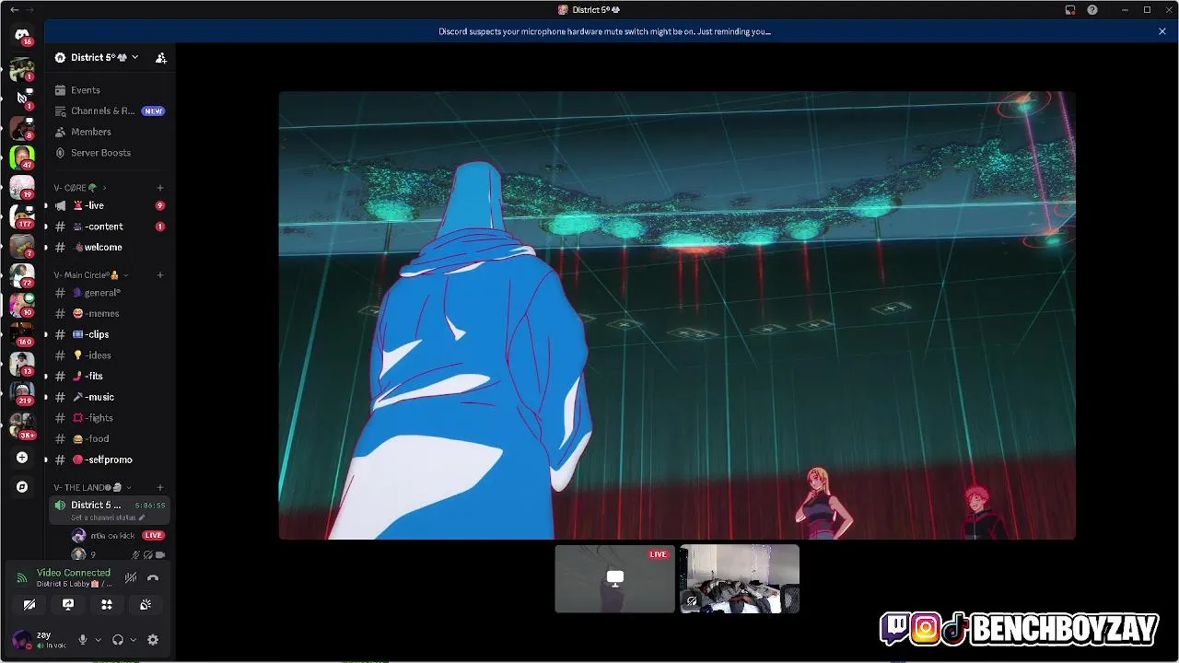Viewport: 1179px width, 663px height.
Task: Open the Share Your Screen button
Action: [68, 605]
